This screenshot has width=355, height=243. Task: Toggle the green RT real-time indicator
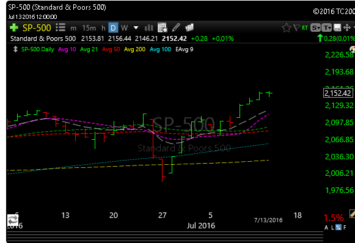pyautogui.click(x=305, y=28)
